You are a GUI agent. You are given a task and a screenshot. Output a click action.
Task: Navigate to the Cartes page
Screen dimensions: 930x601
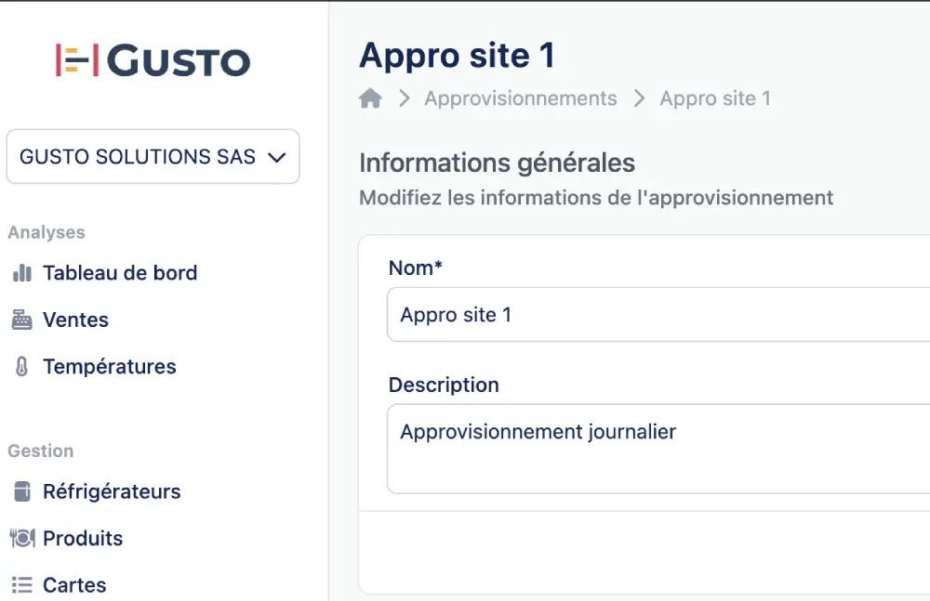pos(74,584)
